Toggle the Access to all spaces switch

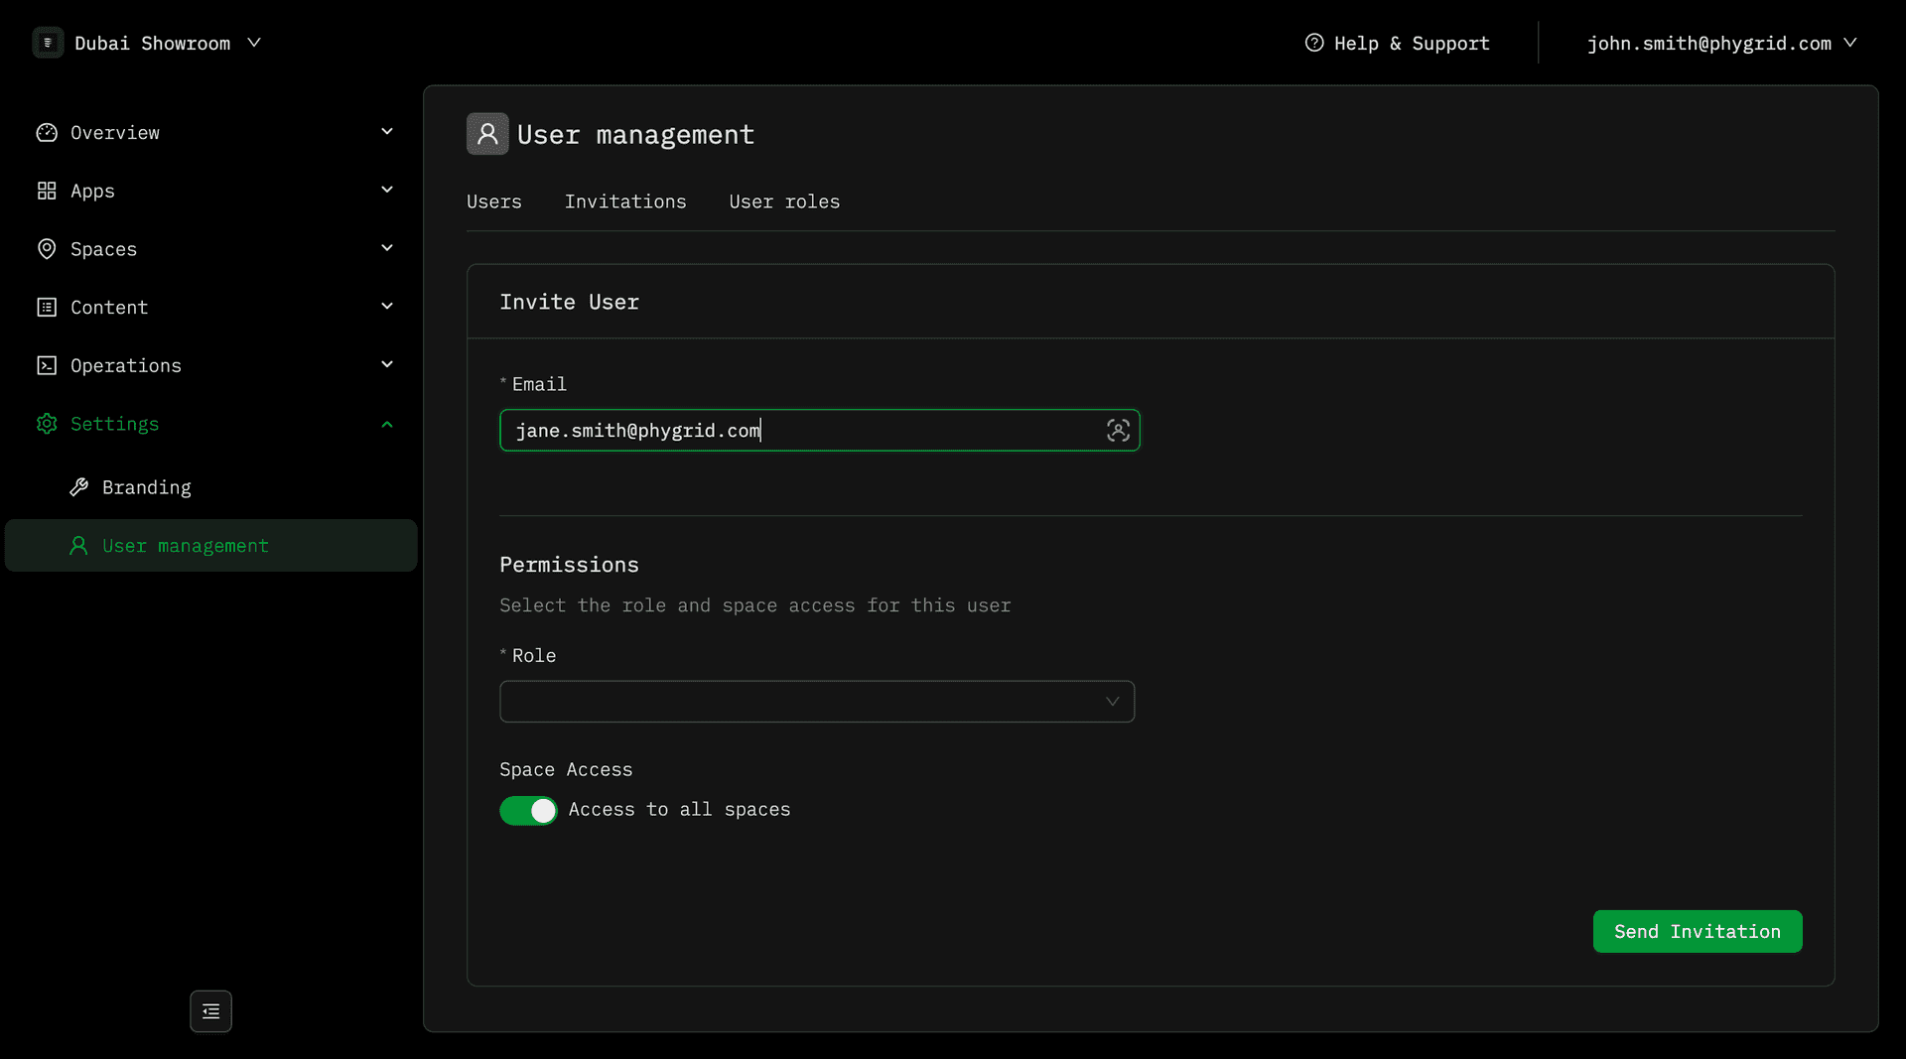point(528,811)
